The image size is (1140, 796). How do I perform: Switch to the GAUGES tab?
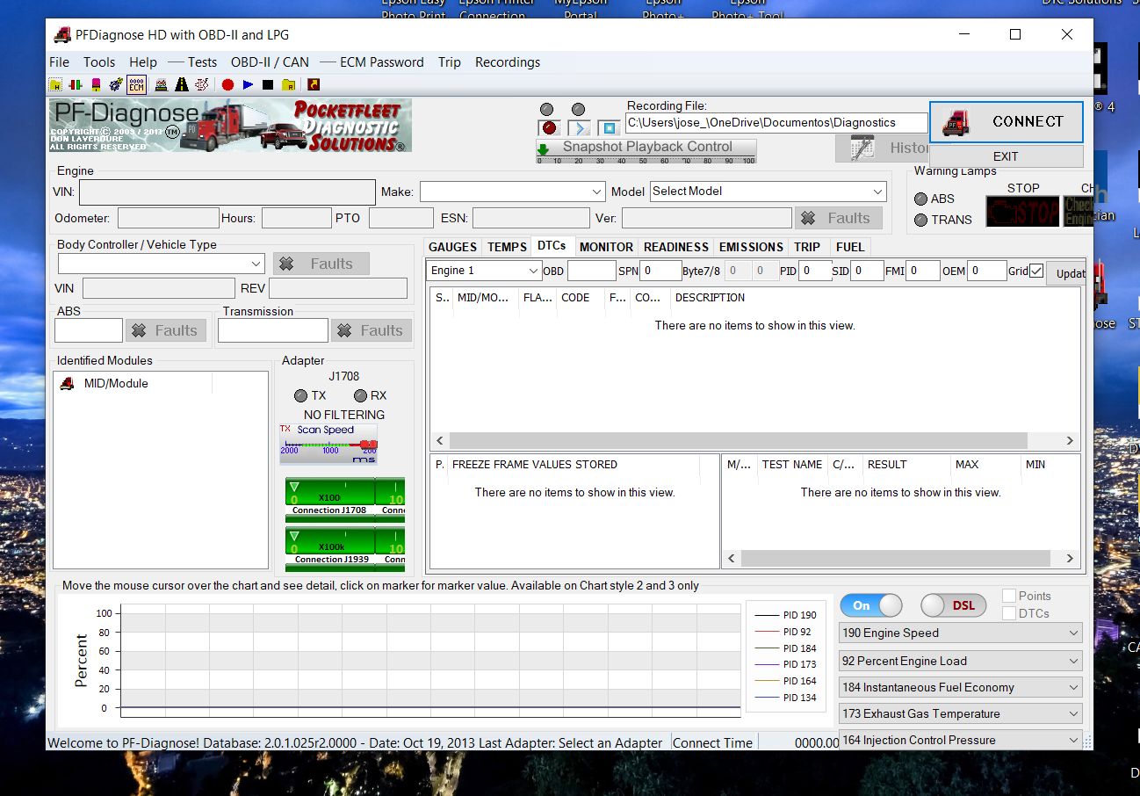pos(453,247)
